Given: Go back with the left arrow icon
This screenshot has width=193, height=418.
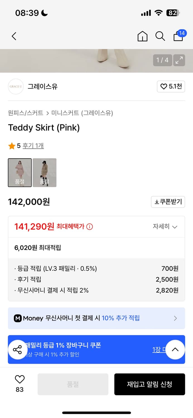Looking at the screenshot, I should 14,36.
